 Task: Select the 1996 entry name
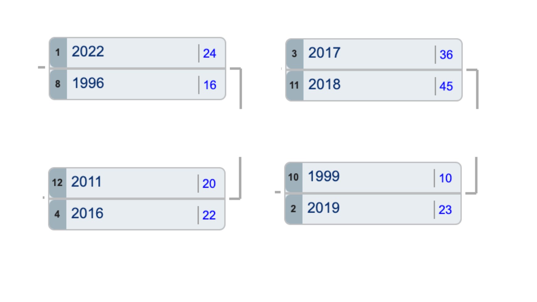(88, 83)
